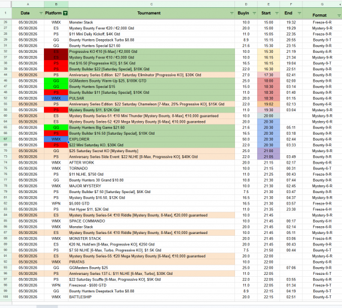Select 'Hot Hyper $11, $2K Gtd' cell
This screenshot has width=342, height=308.
click(x=151, y=209)
